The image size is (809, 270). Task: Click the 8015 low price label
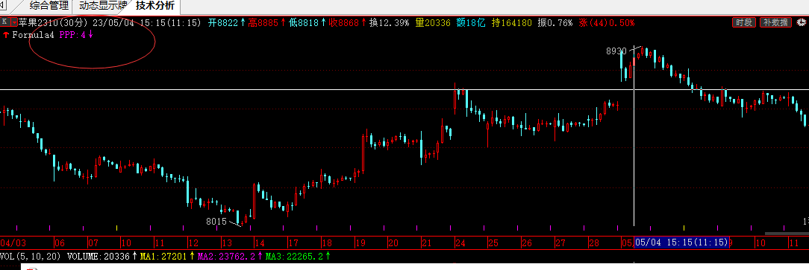(216, 221)
